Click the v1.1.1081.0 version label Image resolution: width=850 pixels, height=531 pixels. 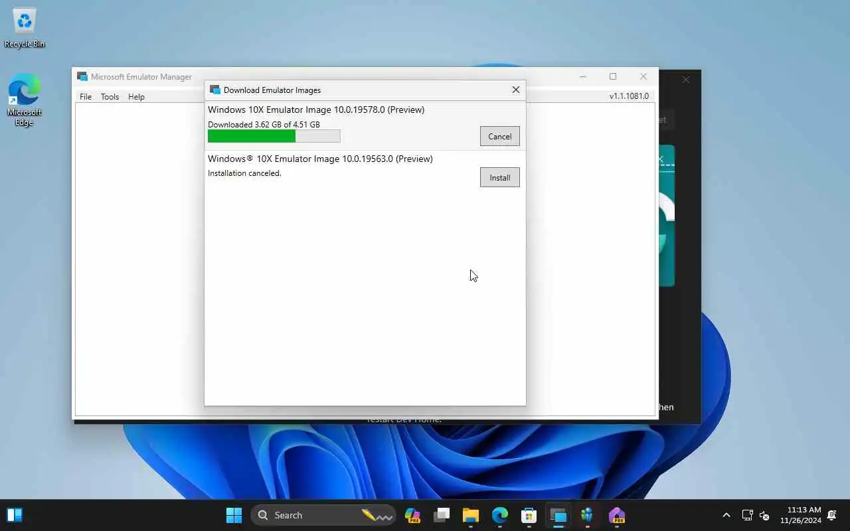click(x=629, y=96)
